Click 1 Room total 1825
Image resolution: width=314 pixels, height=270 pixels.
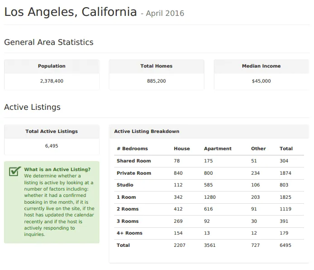click(285, 197)
